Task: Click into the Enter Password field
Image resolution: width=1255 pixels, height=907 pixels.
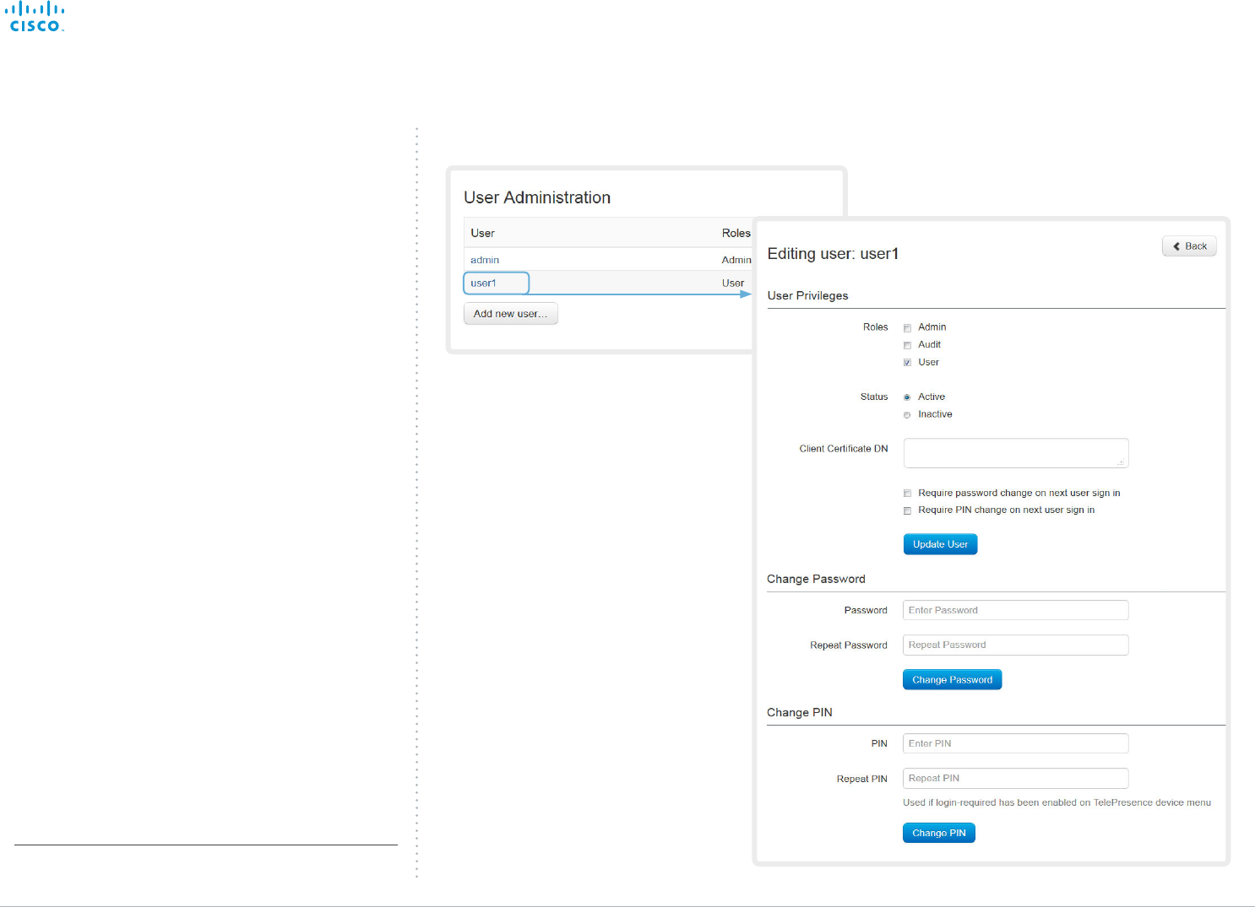Action: point(1016,610)
